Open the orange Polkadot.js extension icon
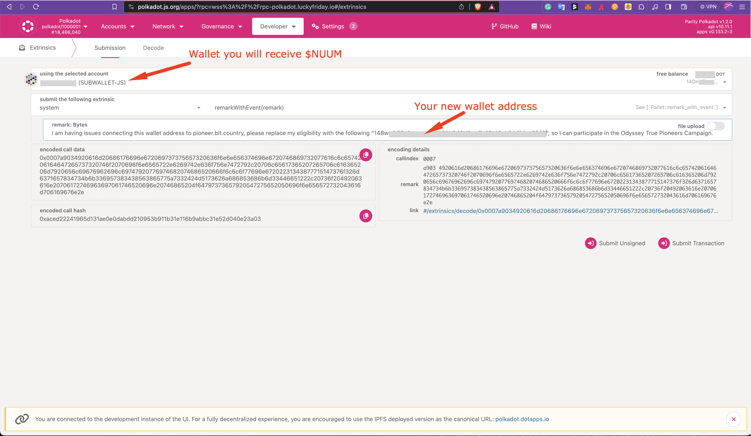The image size is (751, 436). [615, 7]
